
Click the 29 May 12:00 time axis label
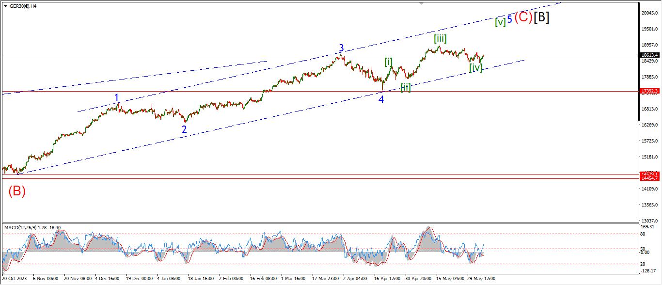481,279
